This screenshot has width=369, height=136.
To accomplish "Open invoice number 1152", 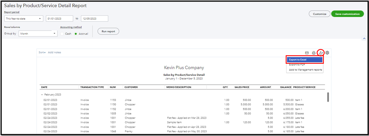I will tap(113, 109).
